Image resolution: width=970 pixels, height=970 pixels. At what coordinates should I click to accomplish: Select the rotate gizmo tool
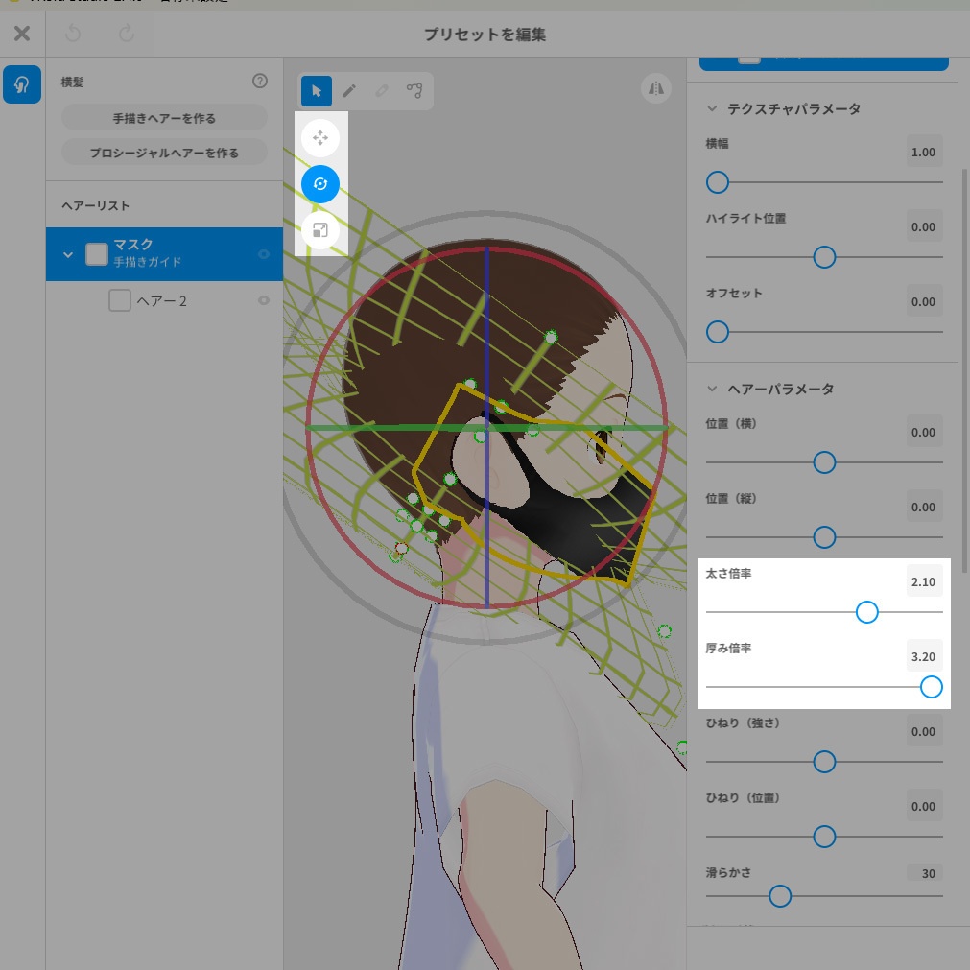pyautogui.click(x=320, y=183)
